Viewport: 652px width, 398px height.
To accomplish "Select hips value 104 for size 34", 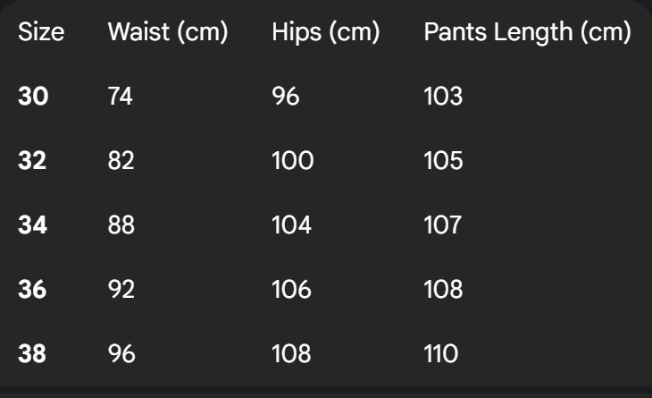I will 292,224.
